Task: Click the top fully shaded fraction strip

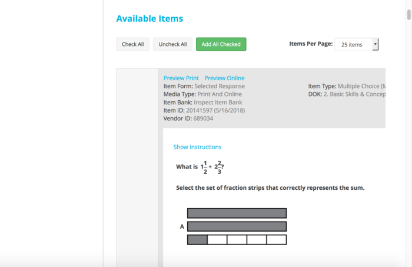Action: point(237,213)
